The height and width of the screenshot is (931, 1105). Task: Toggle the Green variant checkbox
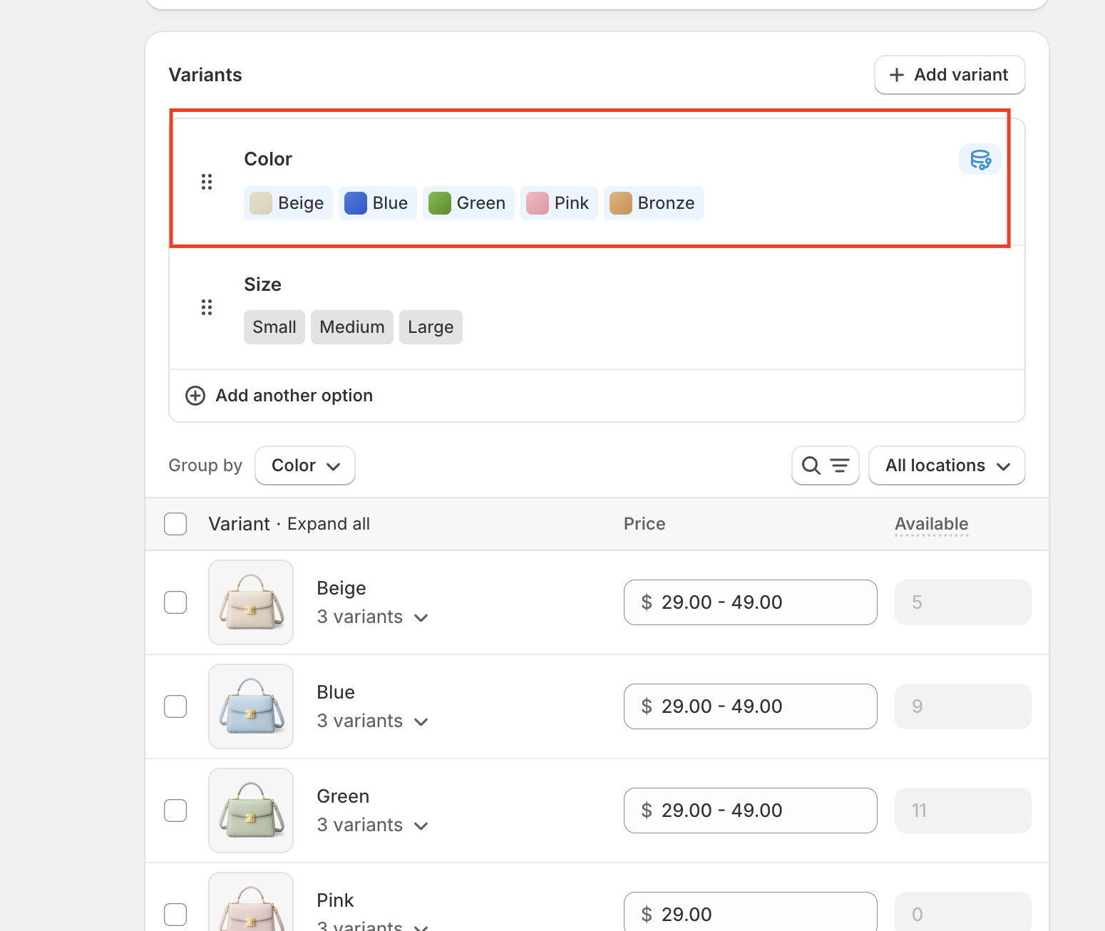[x=175, y=811]
